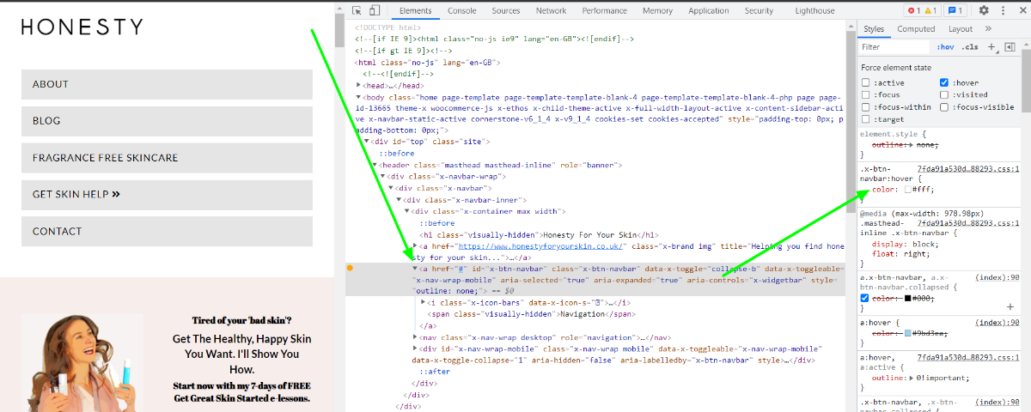Expand the x-icon-bars i element
The height and width of the screenshot is (412, 1031).
tap(423, 303)
